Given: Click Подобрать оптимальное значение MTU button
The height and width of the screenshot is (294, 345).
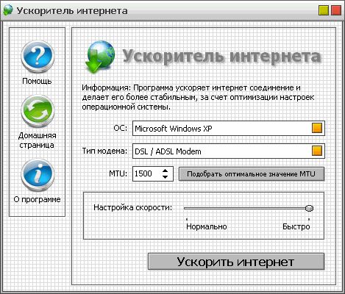Looking at the screenshot, I should point(252,174).
